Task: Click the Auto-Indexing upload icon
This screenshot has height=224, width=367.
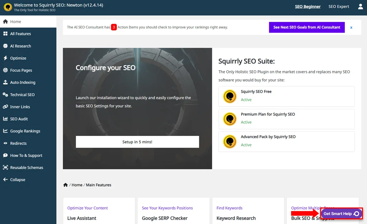Action: (5, 82)
